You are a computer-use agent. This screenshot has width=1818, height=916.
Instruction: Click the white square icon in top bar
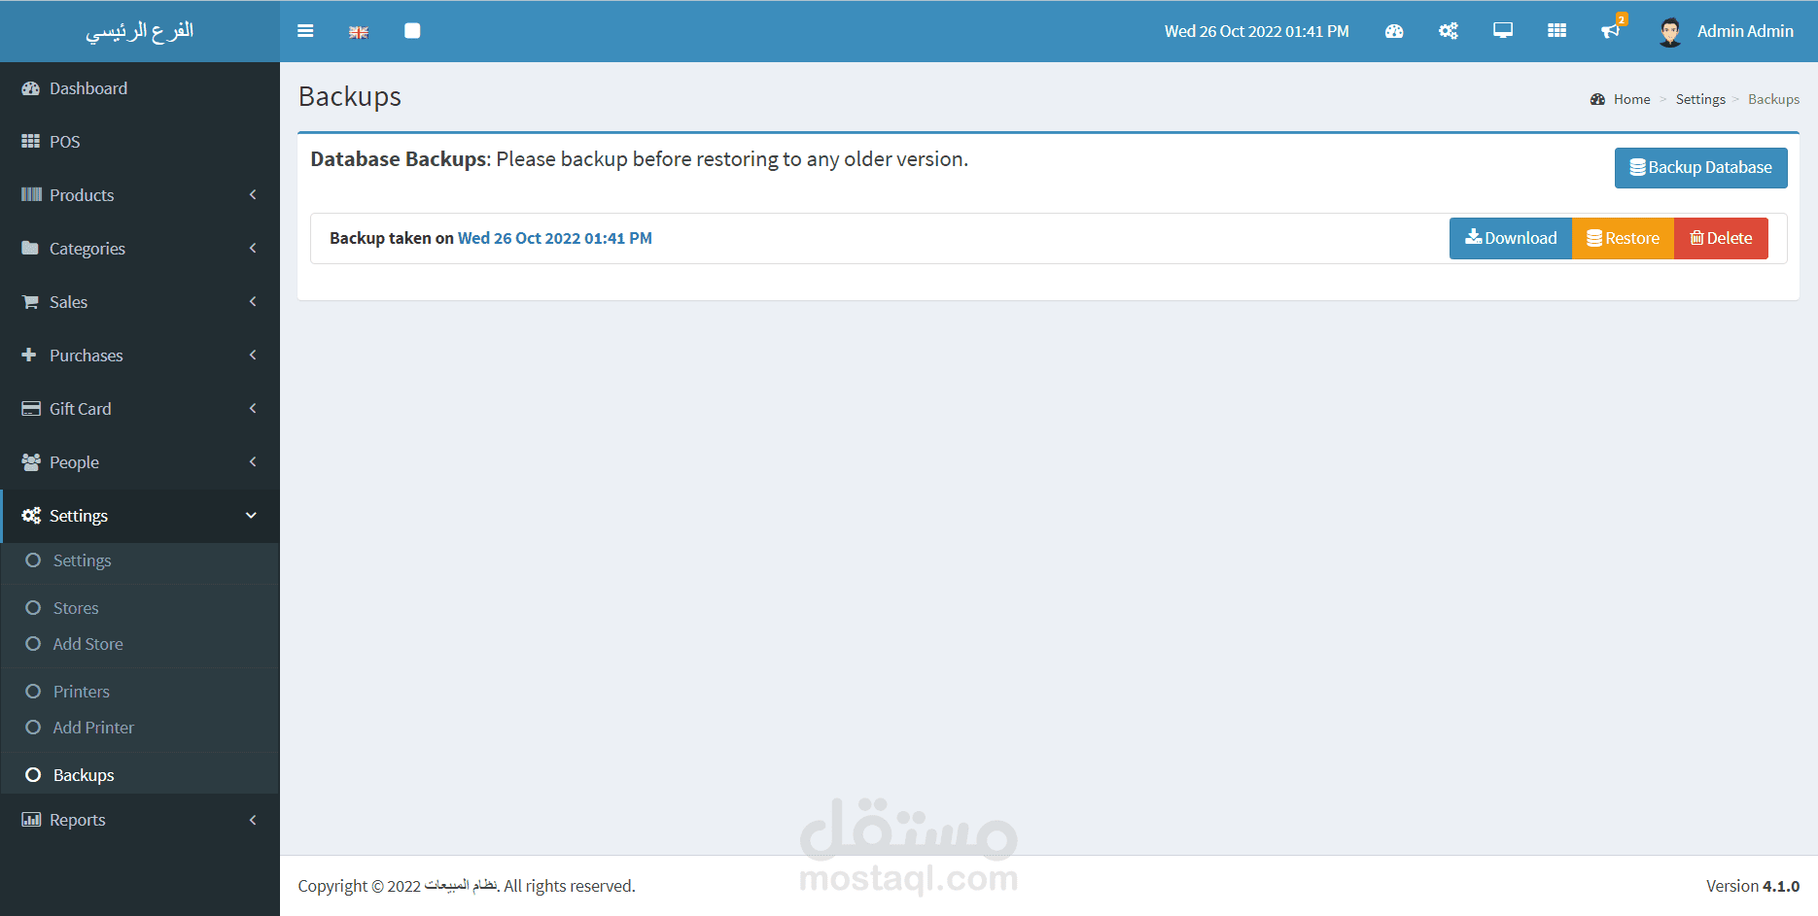click(412, 31)
